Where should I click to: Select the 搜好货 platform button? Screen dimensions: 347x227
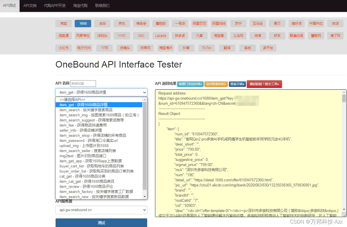296,24
